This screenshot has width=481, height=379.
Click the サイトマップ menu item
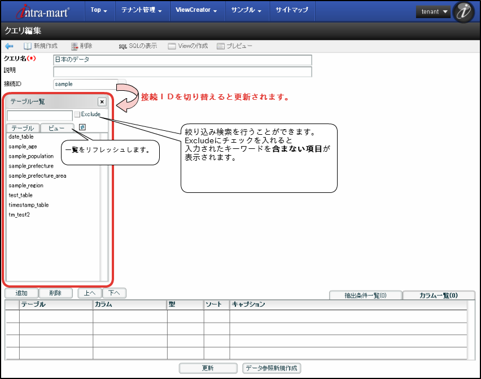coord(292,10)
